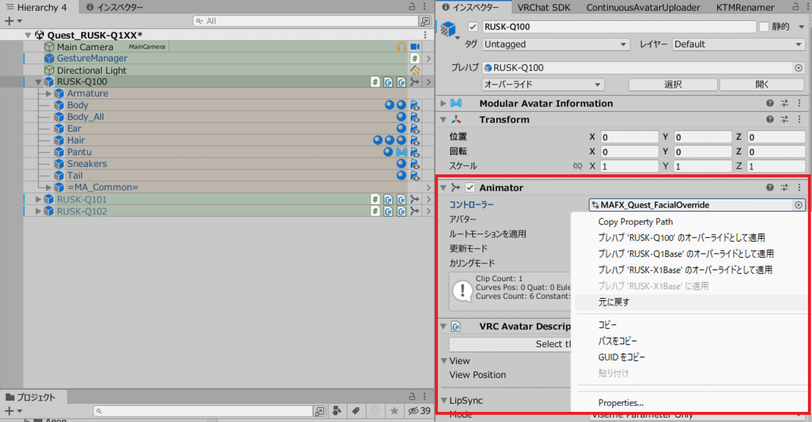
Task: Click the scale constrain proportions link icon
Action: pyautogui.click(x=577, y=166)
